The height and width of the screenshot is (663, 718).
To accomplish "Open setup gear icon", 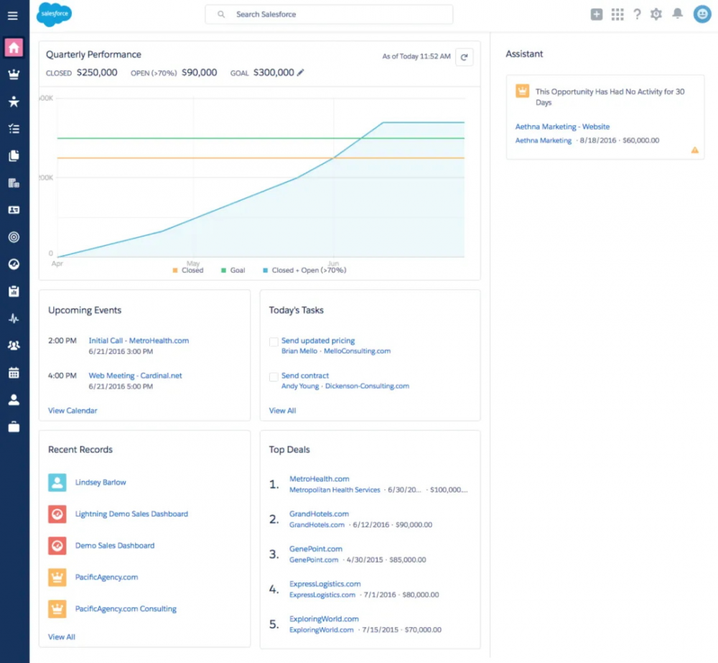I will [656, 14].
